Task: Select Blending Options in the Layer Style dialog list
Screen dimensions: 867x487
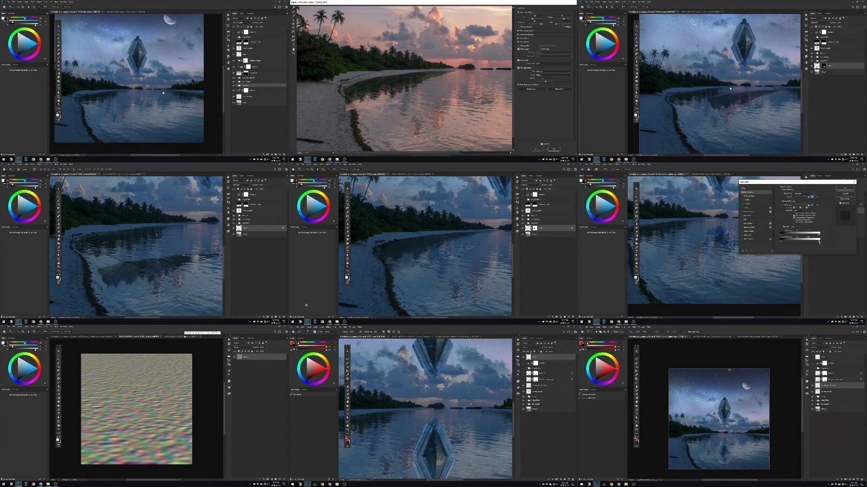Action: tap(755, 192)
